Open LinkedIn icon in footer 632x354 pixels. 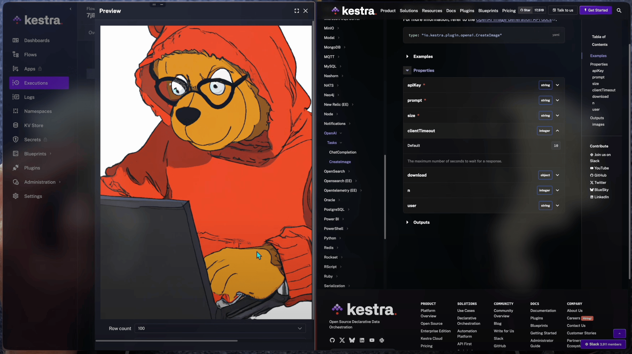[x=362, y=340]
